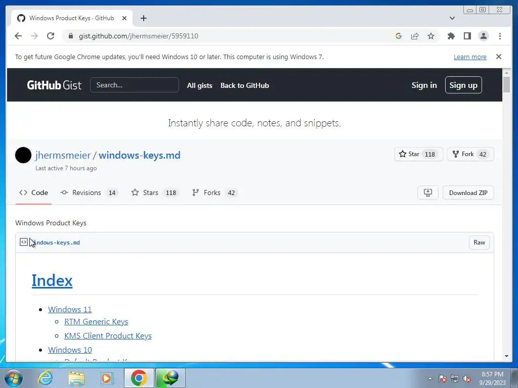Click the file code icon beside windows-keys.md
Viewport: 518px width, 388px height.
click(23, 242)
